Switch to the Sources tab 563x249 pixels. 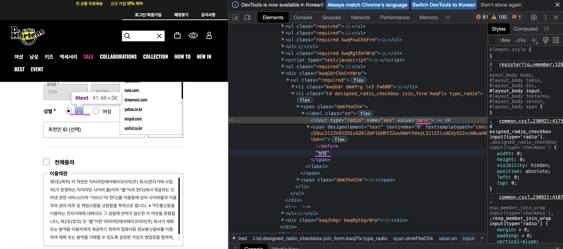(331, 17)
